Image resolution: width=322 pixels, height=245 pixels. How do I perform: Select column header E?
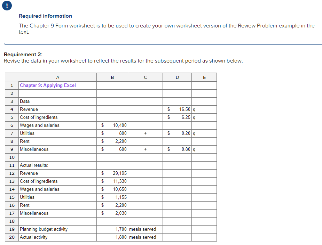[x=204, y=77]
